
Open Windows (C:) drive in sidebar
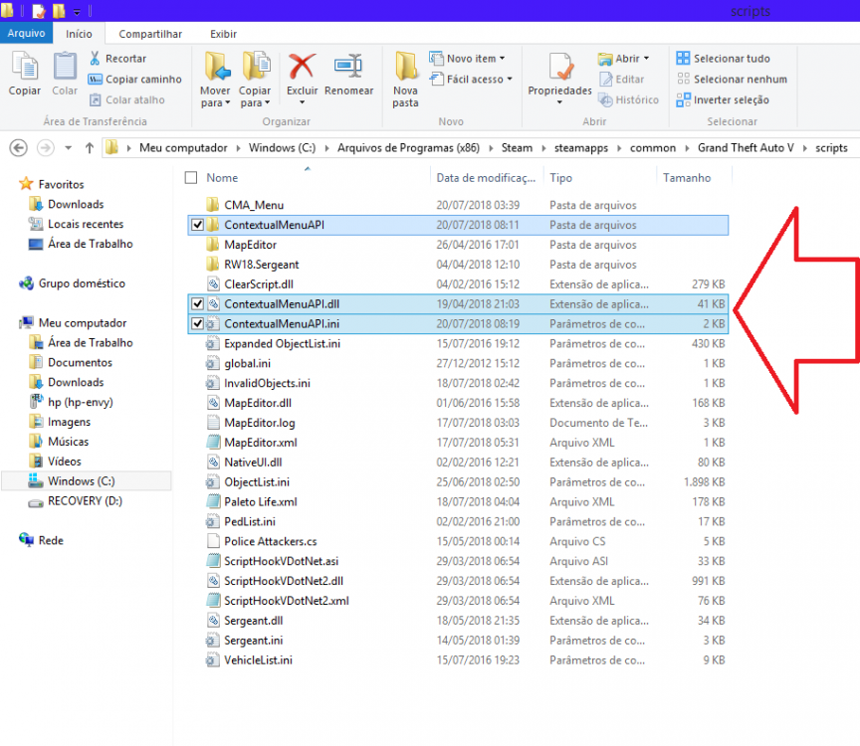point(82,481)
